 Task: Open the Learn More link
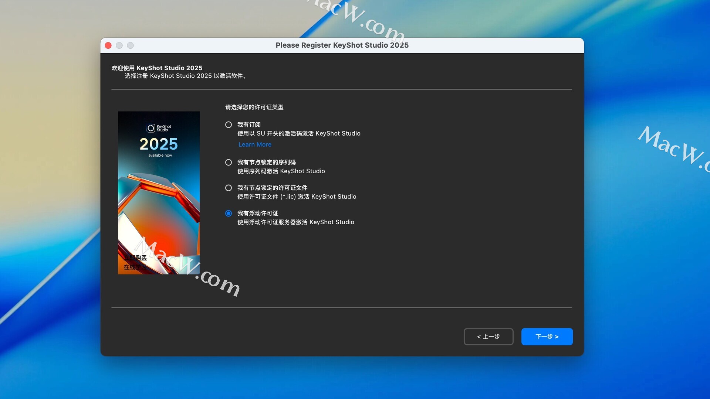click(x=255, y=144)
